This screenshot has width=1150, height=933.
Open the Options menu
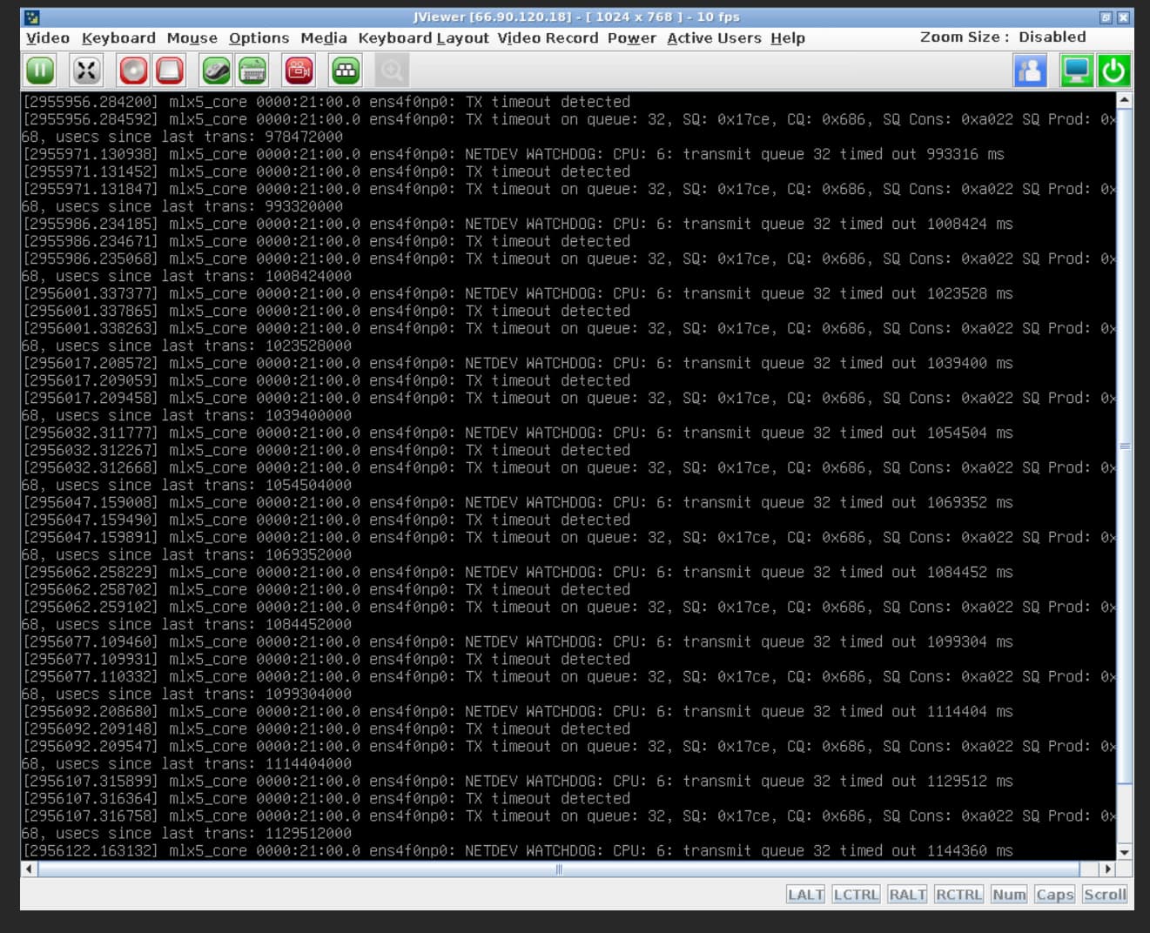[x=259, y=38]
